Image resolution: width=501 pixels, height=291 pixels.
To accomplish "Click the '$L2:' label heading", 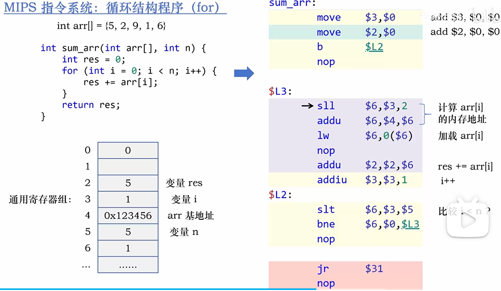I will 280,195.
